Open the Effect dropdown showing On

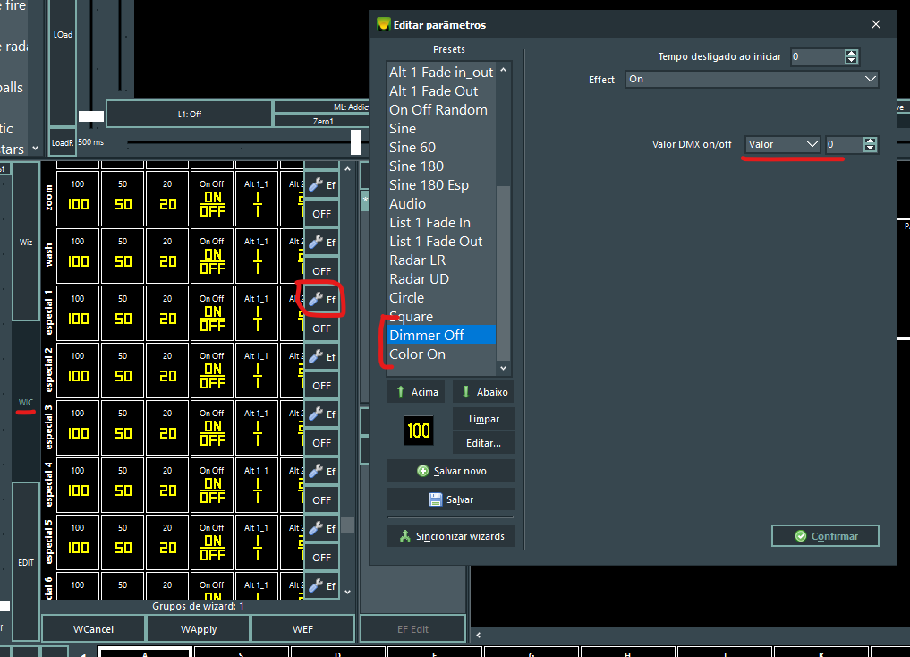click(751, 79)
